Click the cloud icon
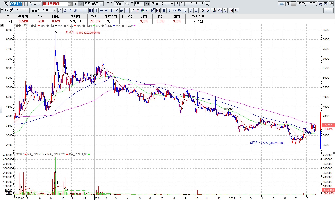The width and height of the screenshot is (335, 200). (282, 4)
